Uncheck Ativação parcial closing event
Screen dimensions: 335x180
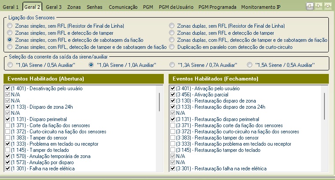click(173, 95)
